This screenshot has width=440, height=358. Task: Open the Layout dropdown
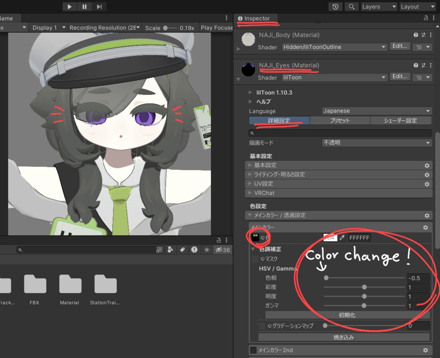tap(418, 6)
